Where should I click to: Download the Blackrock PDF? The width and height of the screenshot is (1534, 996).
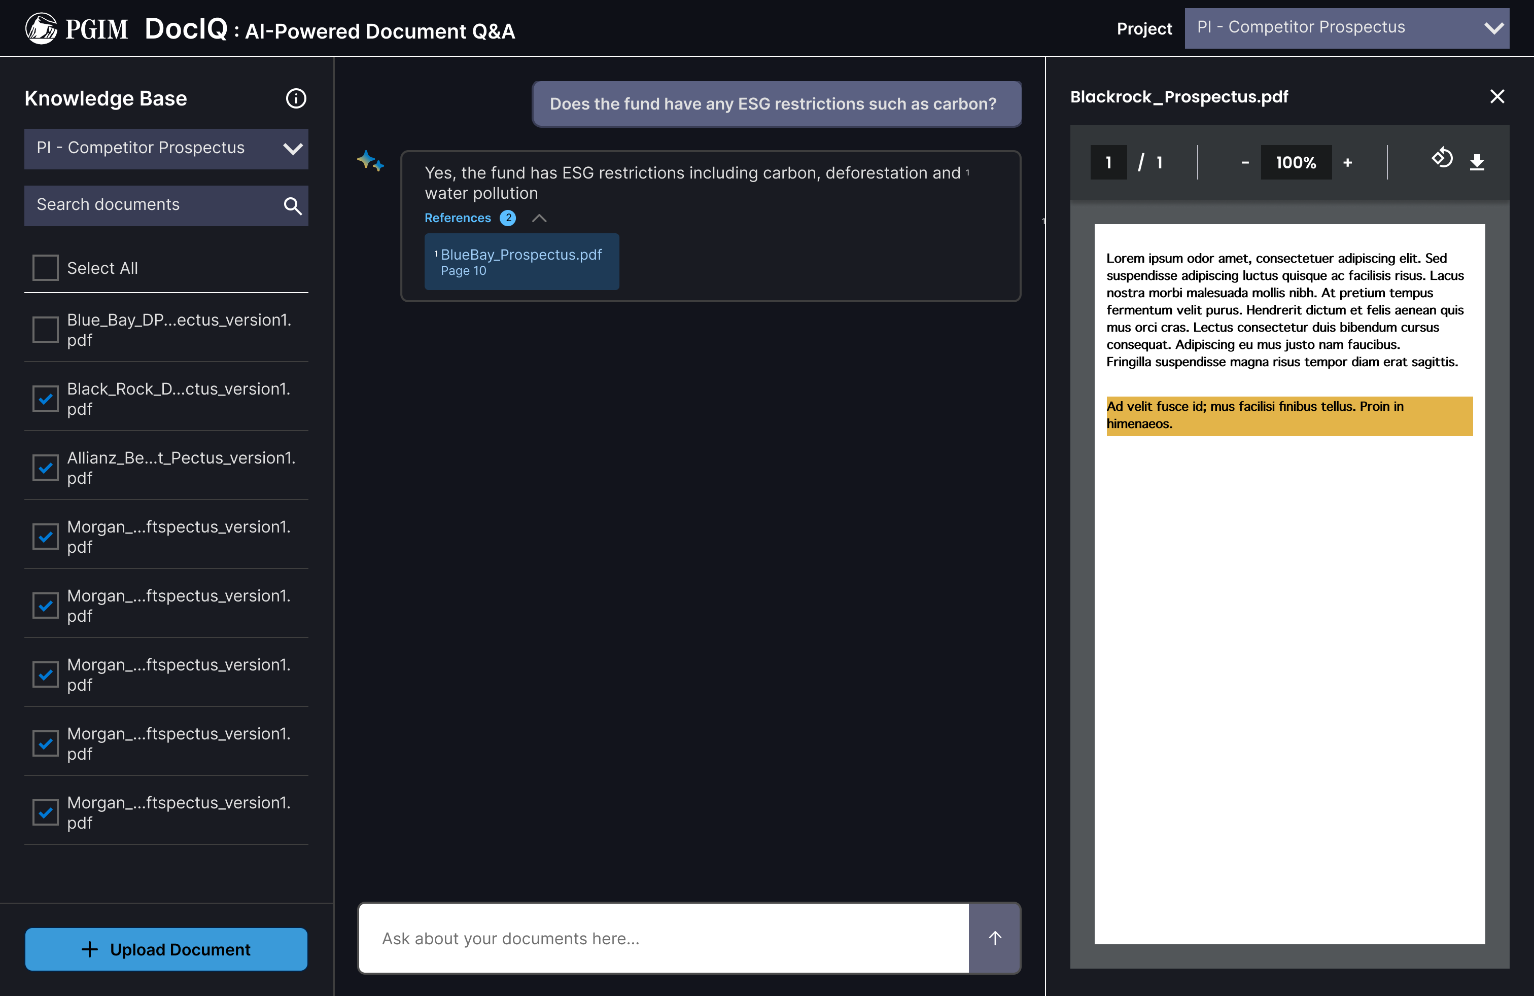1477,162
